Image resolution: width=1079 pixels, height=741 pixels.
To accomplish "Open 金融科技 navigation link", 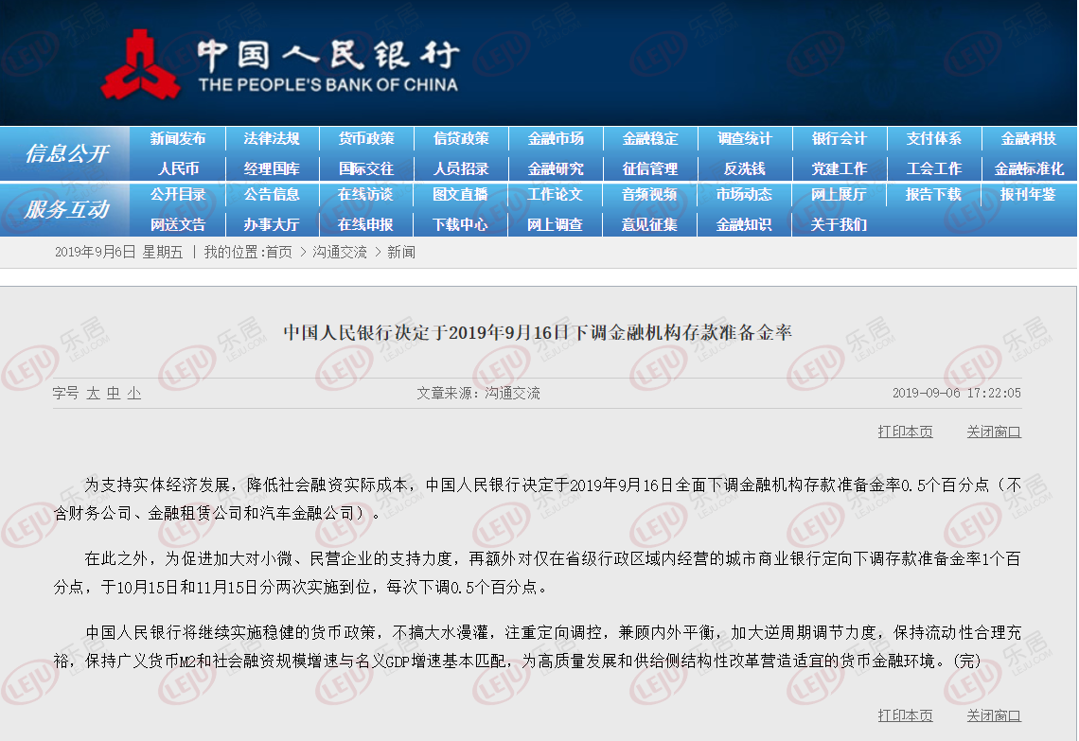I will [1029, 138].
